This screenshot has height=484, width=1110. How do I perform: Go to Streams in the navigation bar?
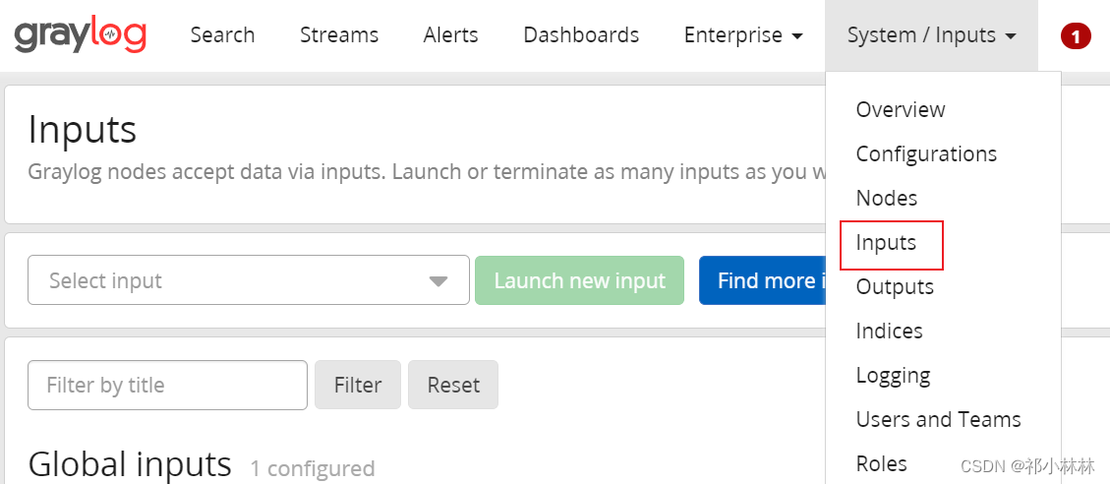(x=339, y=34)
